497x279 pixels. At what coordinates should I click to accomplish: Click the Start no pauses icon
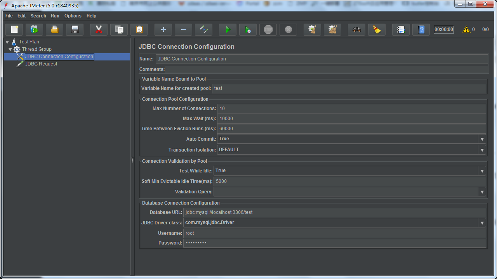248,29
